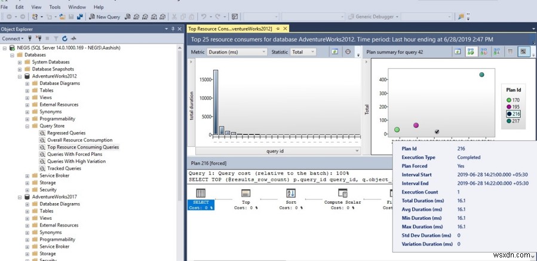The width and height of the screenshot is (537, 261).
Task: Expand the System Databases node
Action: [20, 62]
